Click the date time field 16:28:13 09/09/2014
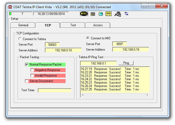 (51, 14)
